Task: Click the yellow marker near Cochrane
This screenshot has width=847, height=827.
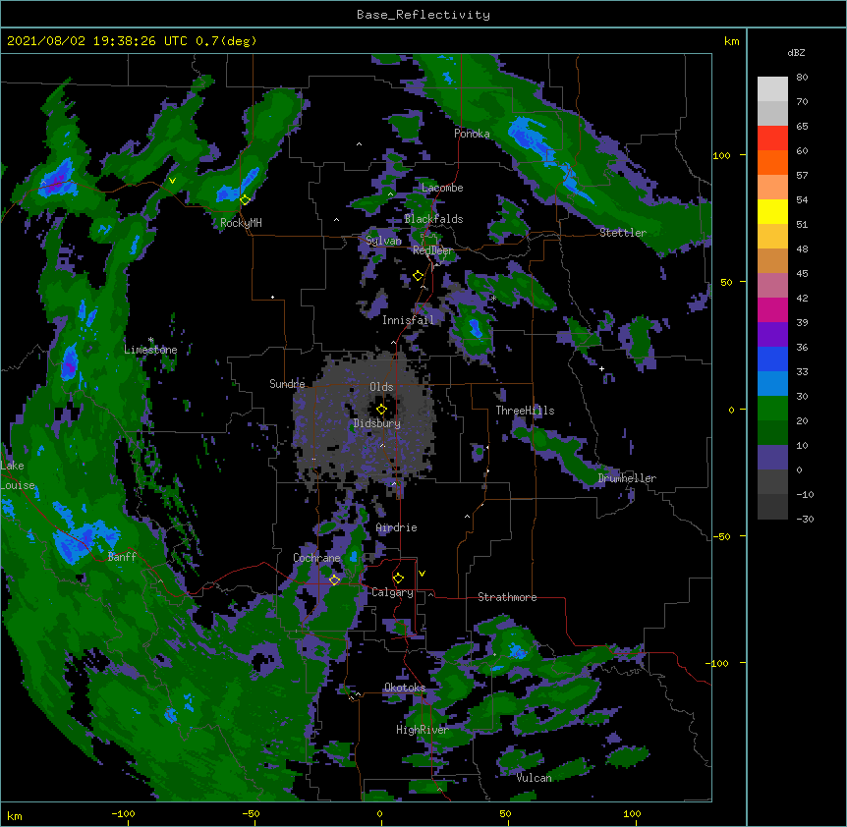Action: coord(334,579)
